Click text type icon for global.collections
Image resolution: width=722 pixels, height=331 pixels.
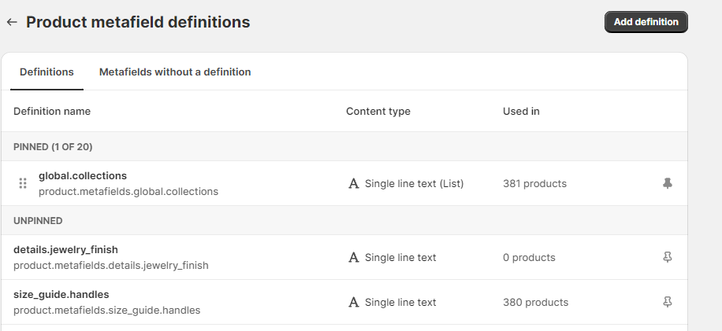click(x=354, y=184)
